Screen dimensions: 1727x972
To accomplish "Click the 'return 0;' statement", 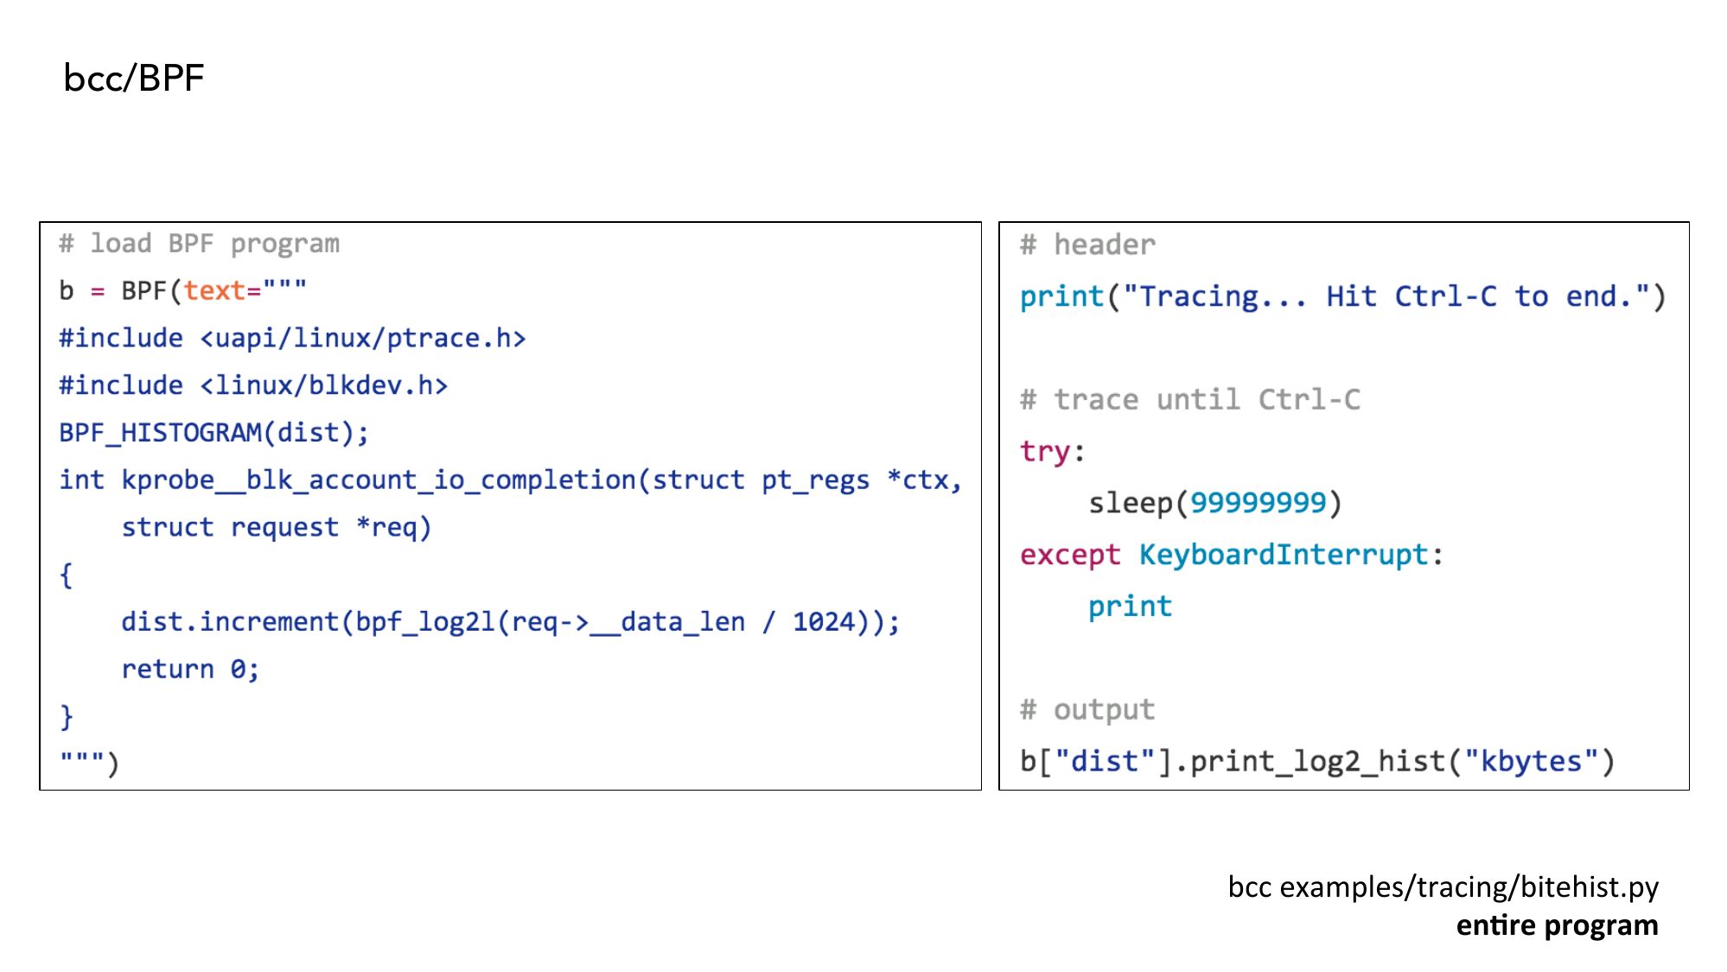I will [190, 669].
